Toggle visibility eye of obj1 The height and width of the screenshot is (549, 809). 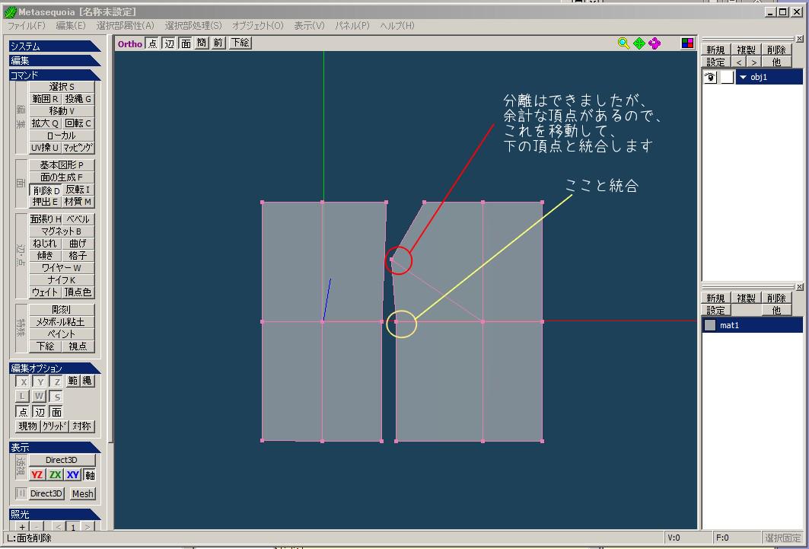[711, 78]
